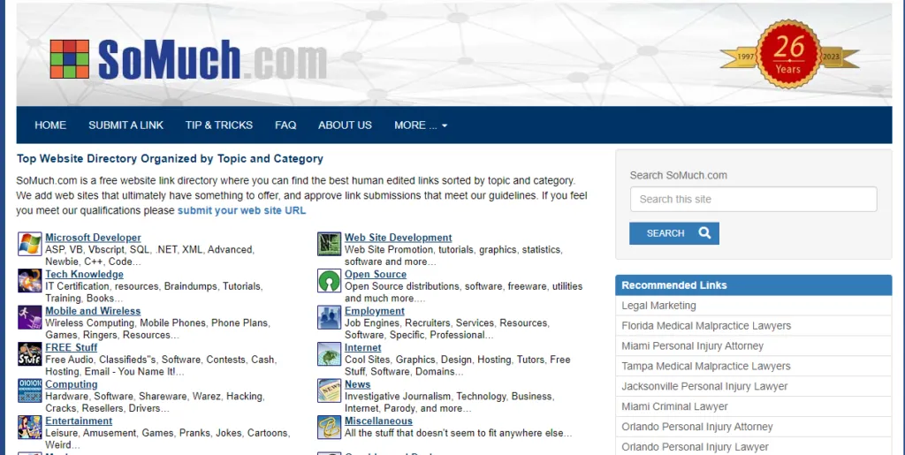905x455 pixels.
Task: Open the HOME navigation item
Action: click(50, 125)
